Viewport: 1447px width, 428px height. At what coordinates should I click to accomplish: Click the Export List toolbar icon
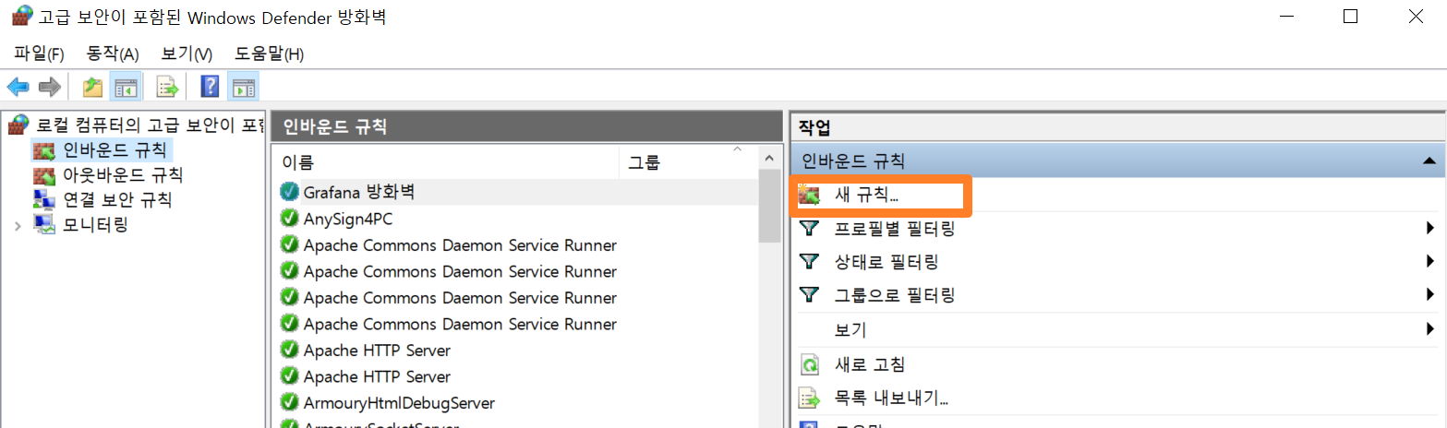[167, 88]
